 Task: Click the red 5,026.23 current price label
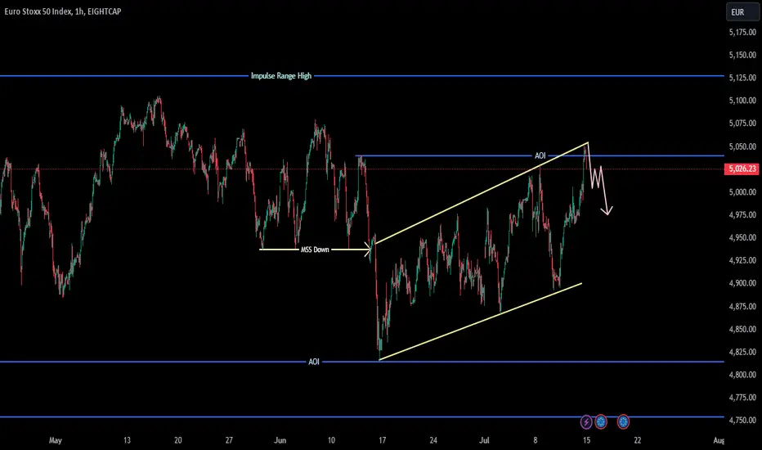[x=742, y=169]
